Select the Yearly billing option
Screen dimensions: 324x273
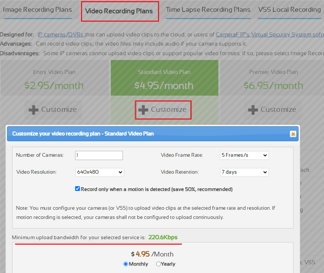pyautogui.click(x=158, y=264)
